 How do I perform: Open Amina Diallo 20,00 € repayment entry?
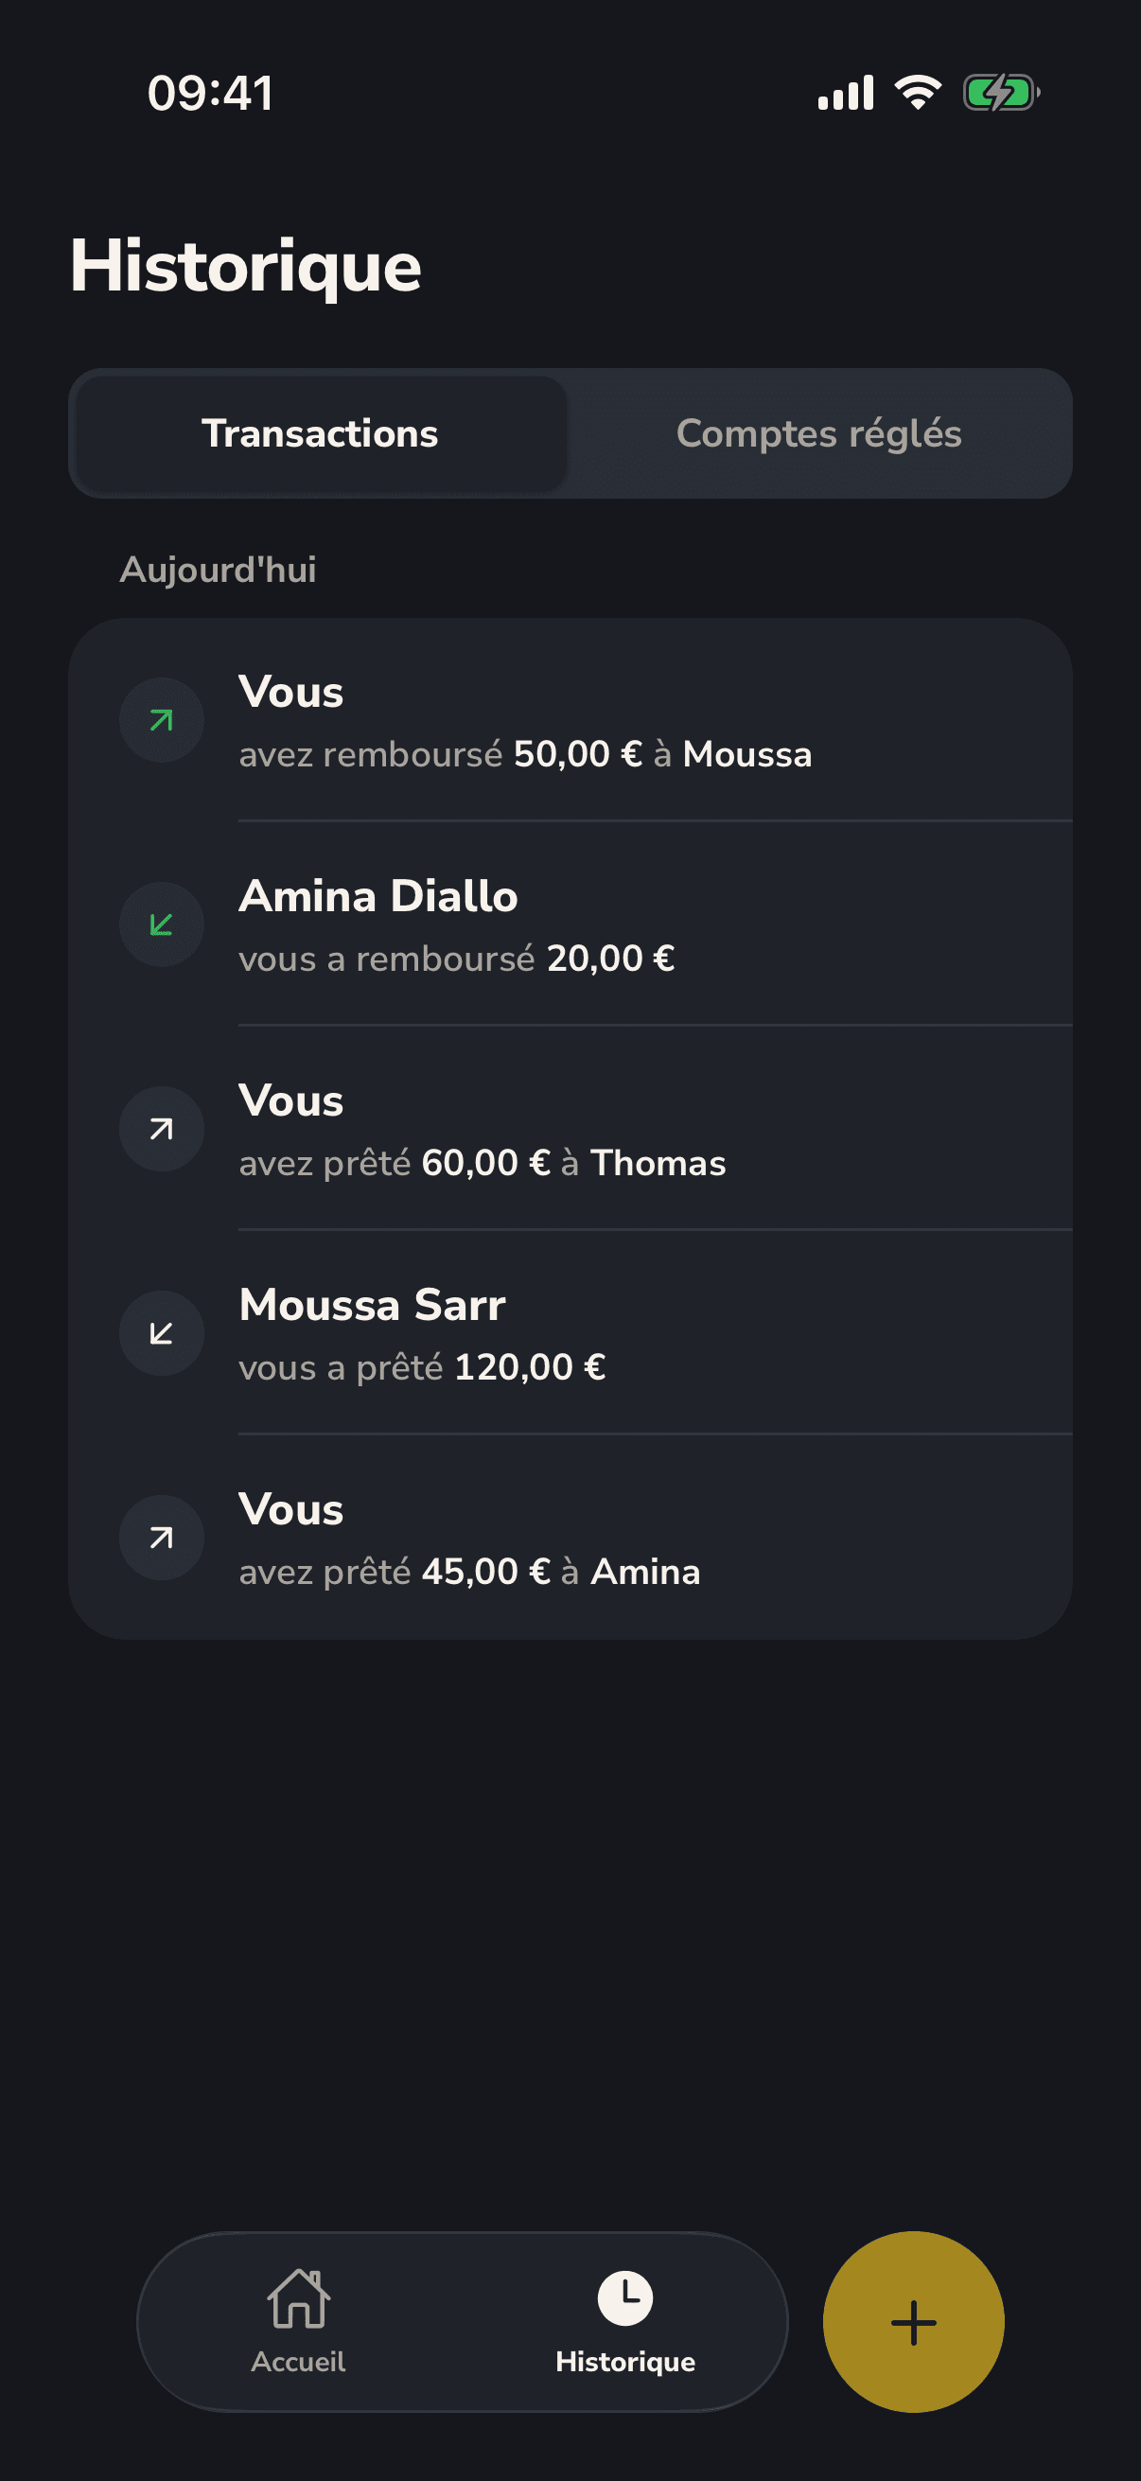(570, 924)
